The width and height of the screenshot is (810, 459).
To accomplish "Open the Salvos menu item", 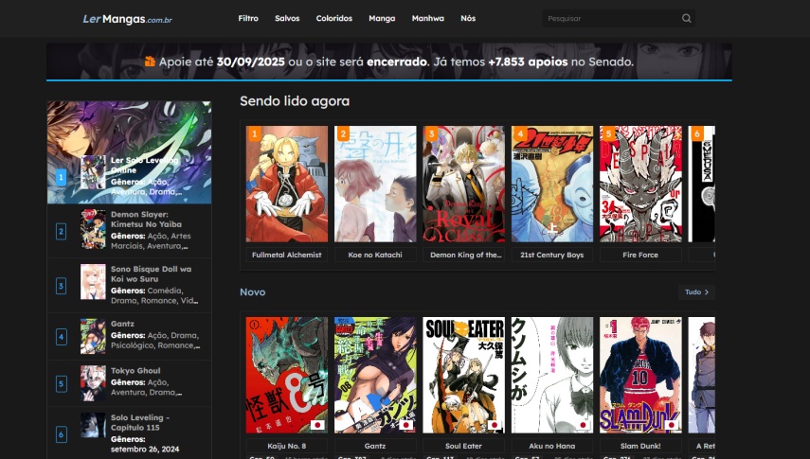I will [287, 18].
